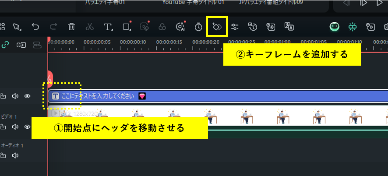The image size is (388, 176).
Task: Select the arrow selection tool
Action: point(17,27)
